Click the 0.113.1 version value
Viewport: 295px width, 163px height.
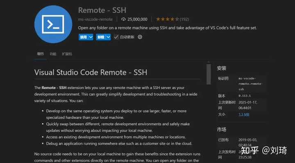pos(245,96)
